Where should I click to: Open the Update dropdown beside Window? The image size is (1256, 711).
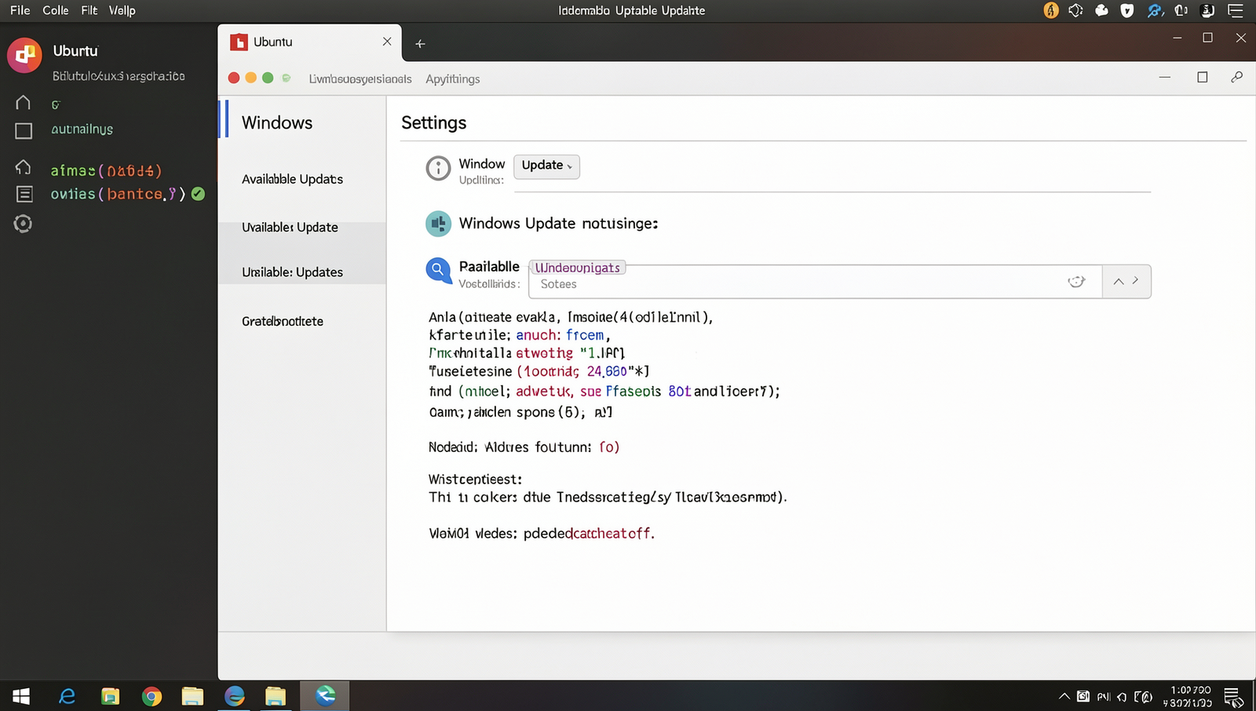[x=546, y=166]
